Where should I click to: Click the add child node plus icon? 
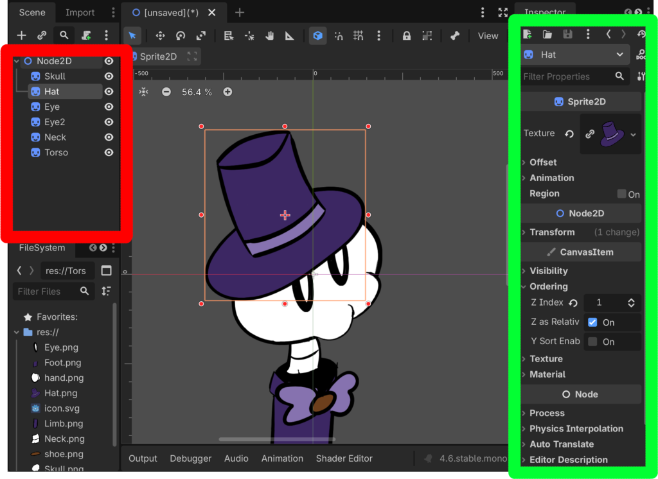coord(21,35)
